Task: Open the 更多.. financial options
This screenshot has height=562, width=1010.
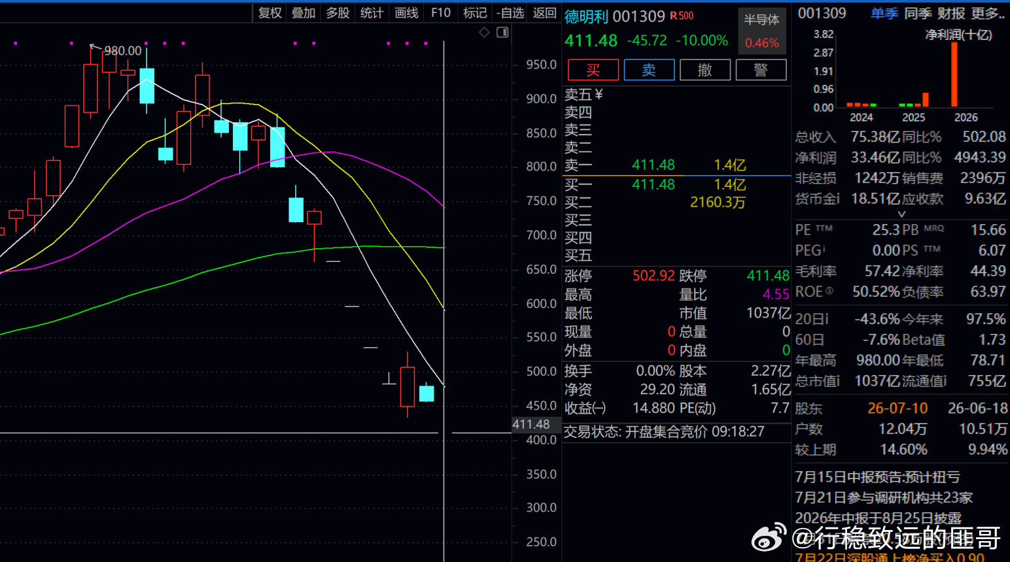Action: [987, 13]
